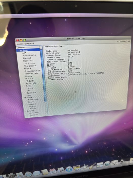Launch Mail from the dock

(20, 175)
